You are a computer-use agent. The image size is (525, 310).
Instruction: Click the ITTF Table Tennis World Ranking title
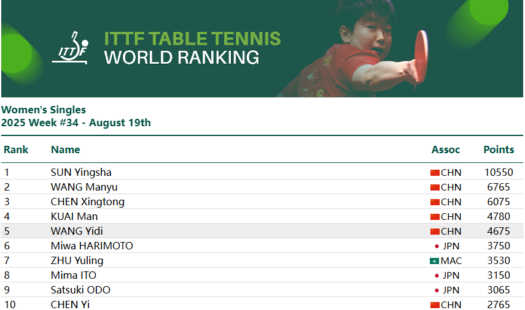point(192,48)
